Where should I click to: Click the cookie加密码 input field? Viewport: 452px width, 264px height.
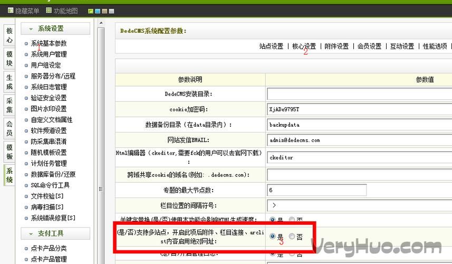(x=360, y=109)
